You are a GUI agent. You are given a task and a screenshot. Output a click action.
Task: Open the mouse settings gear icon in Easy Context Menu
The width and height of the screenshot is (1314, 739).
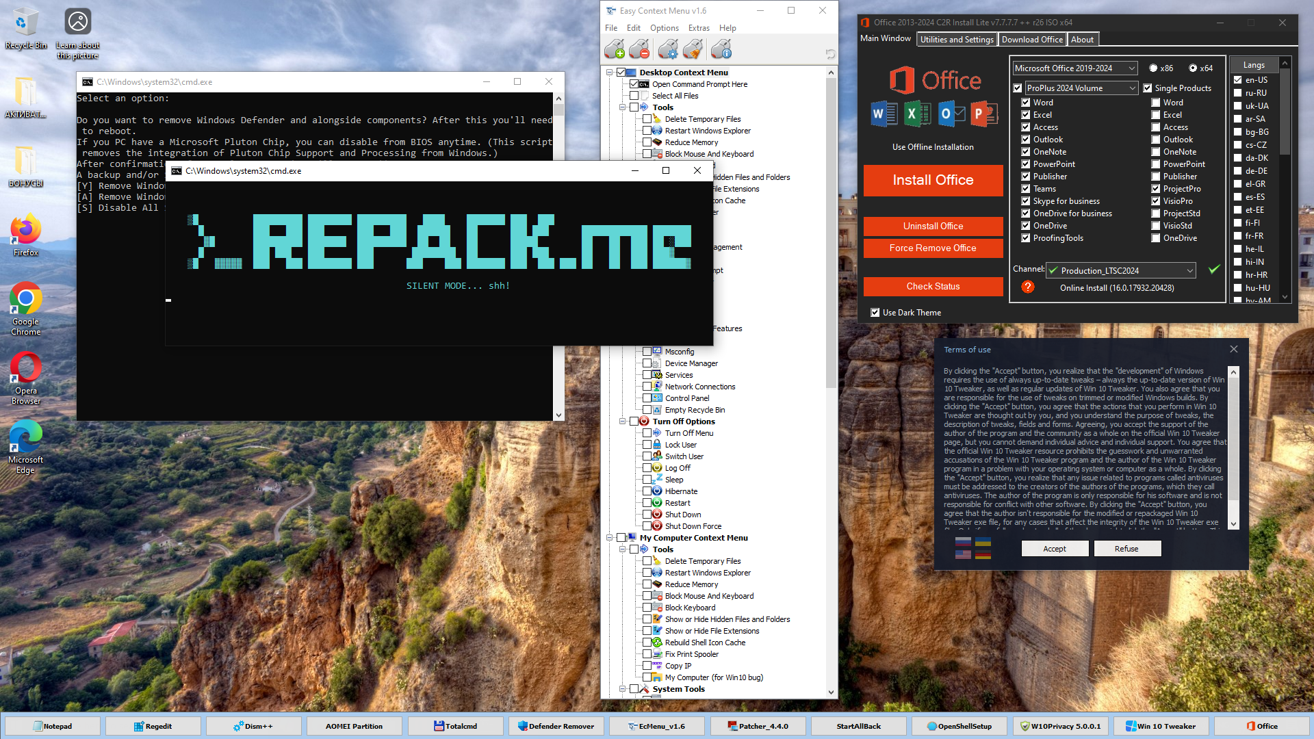pos(668,49)
